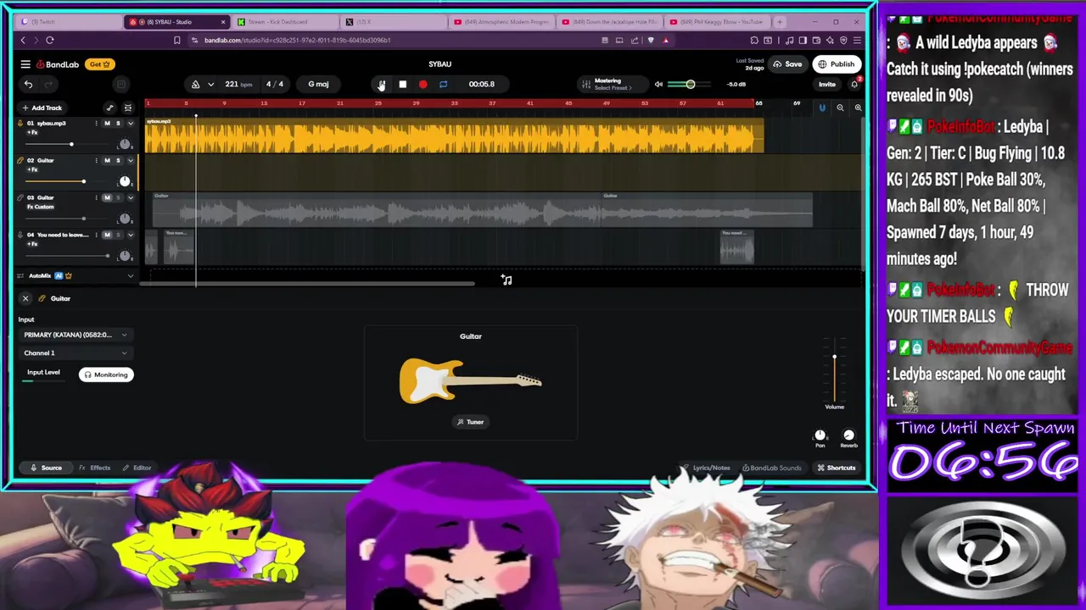The width and height of the screenshot is (1086, 610).
Task: Expand the AutoMix section chevron
Action: (130, 276)
